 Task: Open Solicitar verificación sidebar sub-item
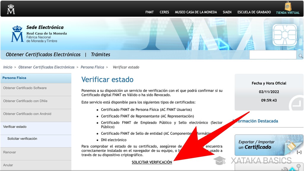pos(22,139)
